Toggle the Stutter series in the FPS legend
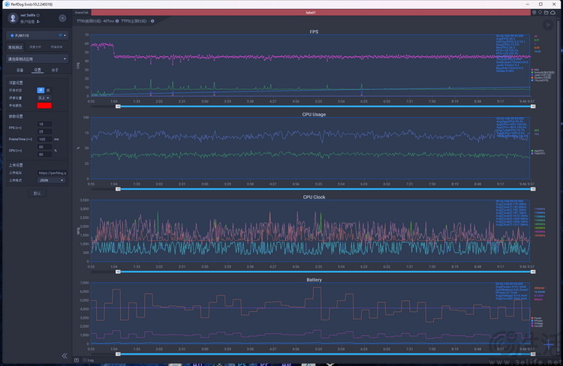The image size is (563, 366). click(x=540, y=77)
